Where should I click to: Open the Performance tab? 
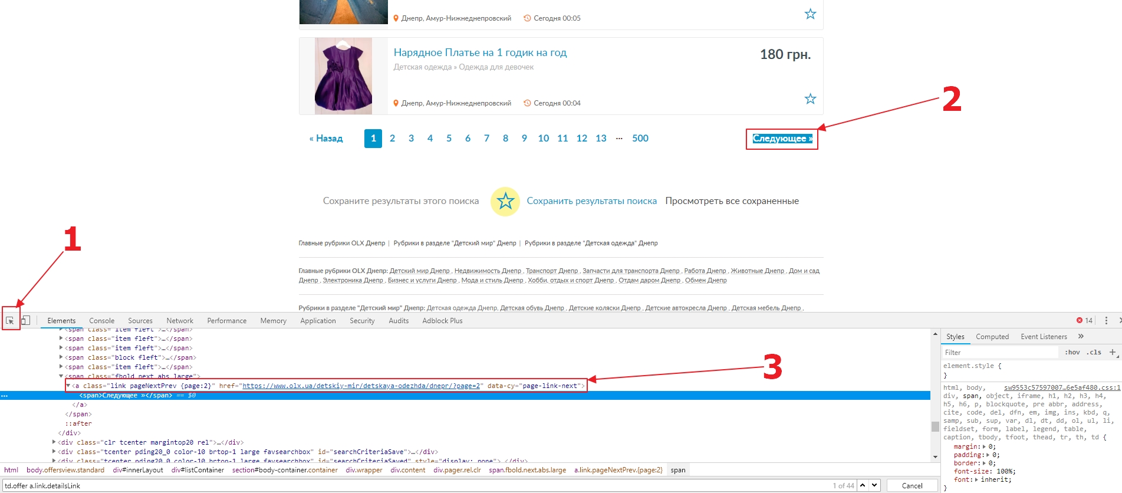227,321
